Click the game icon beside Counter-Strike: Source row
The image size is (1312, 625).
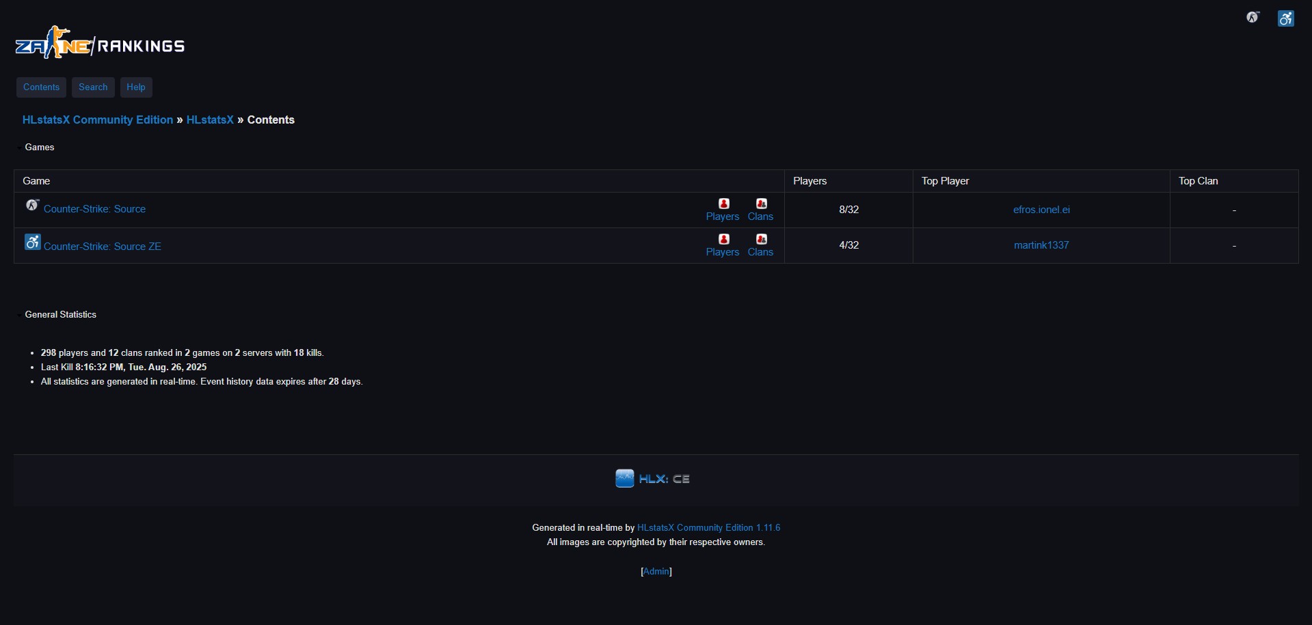[x=32, y=205]
